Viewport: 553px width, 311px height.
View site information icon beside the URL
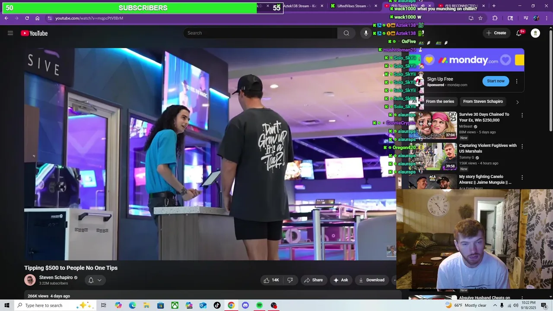point(50,18)
